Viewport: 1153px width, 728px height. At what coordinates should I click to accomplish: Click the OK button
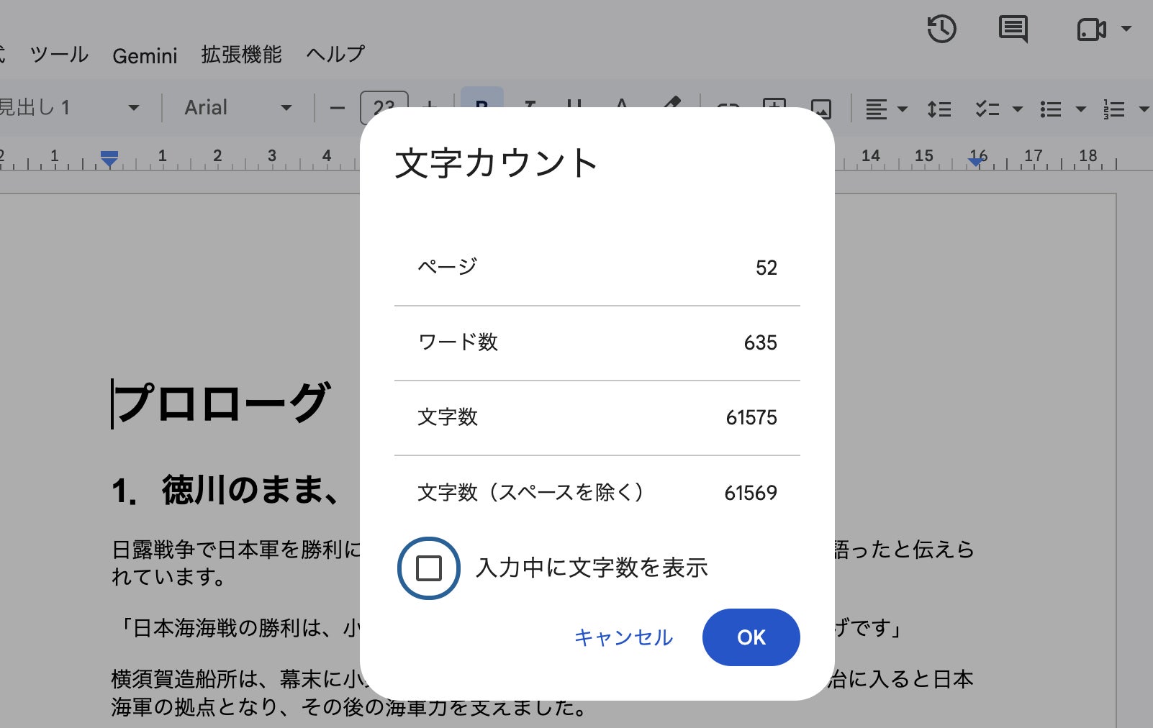coord(751,637)
